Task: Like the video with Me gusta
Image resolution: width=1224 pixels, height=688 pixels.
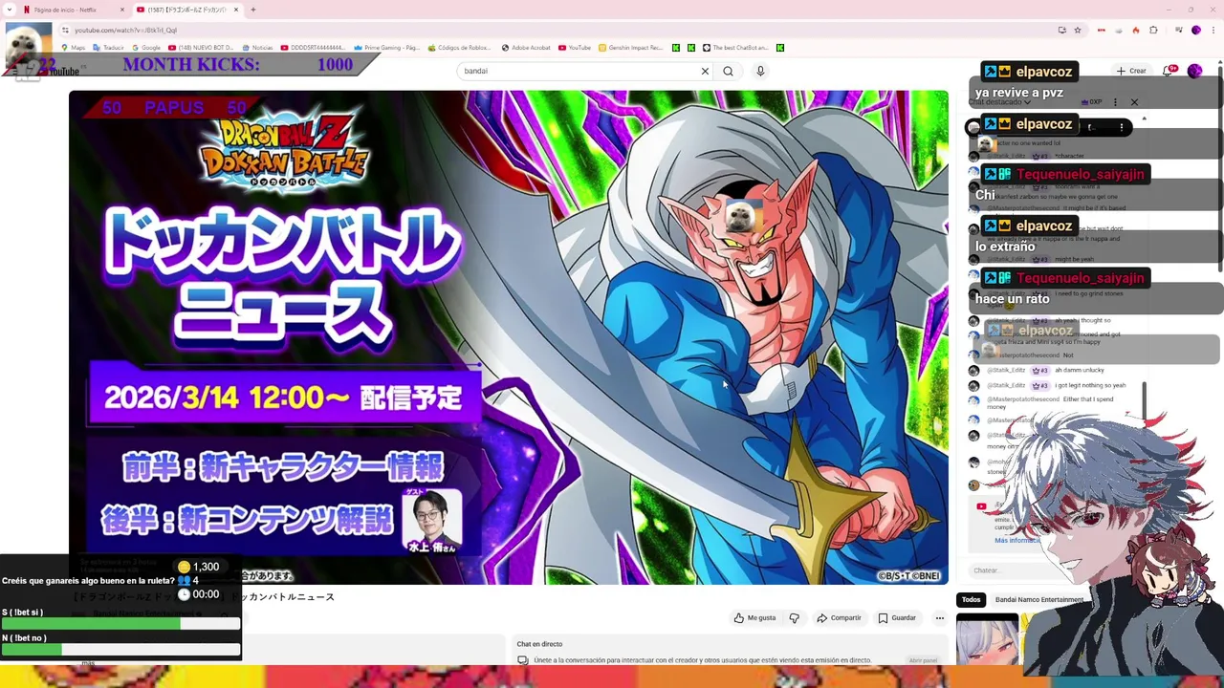Action: 754,618
